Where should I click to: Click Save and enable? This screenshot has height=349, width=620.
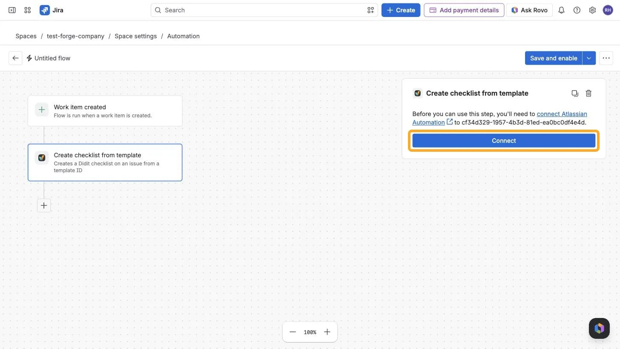(554, 58)
